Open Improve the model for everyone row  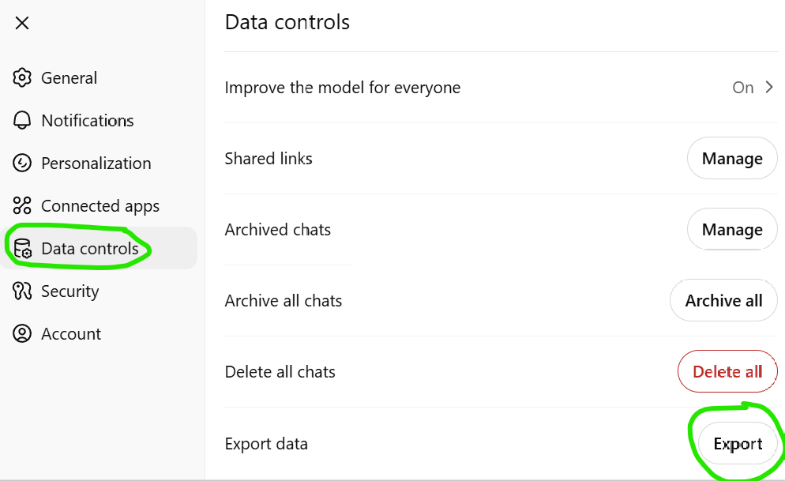(501, 88)
